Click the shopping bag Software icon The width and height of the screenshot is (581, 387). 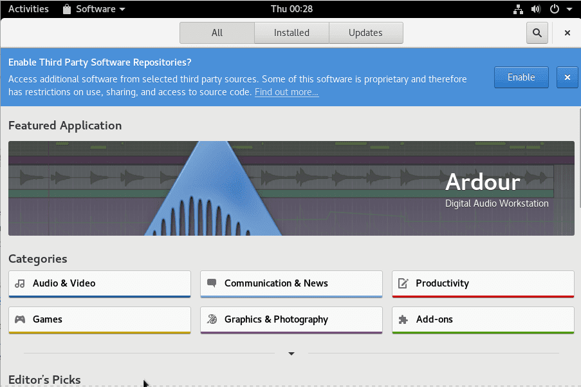(x=67, y=9)
